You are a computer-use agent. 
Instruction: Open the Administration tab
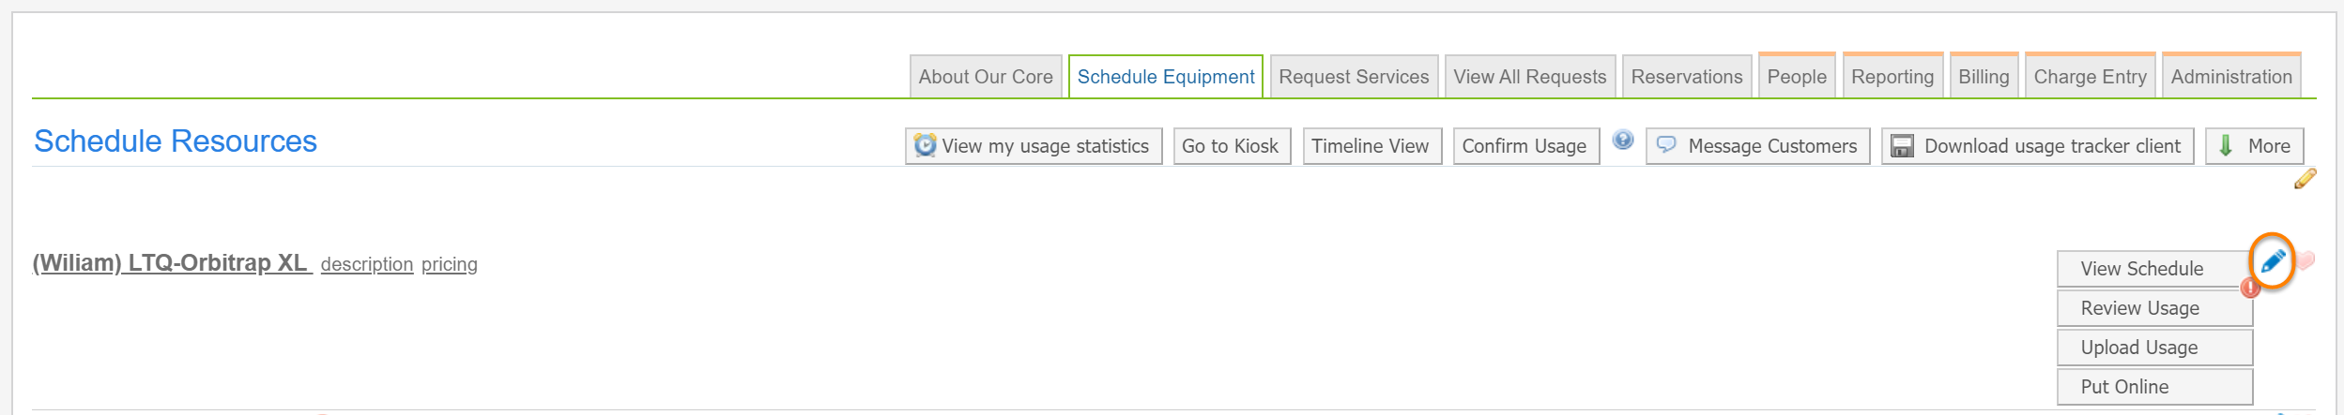click(x=2230, y=77)
